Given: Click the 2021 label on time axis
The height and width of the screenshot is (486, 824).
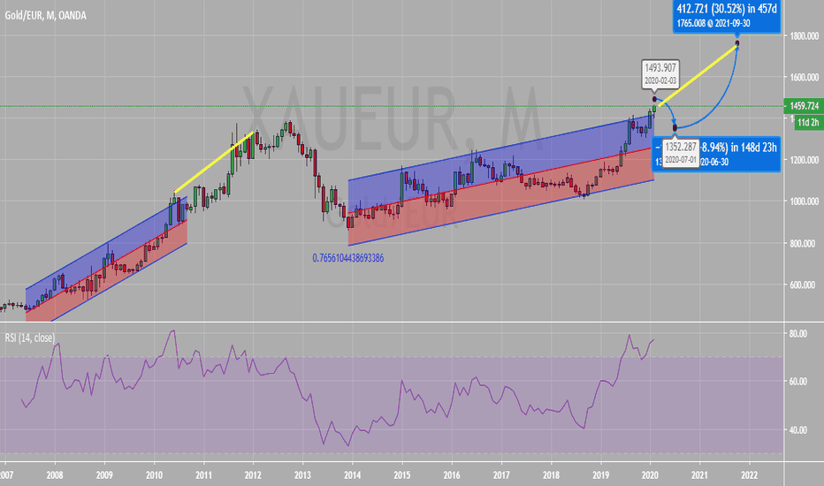Looking at the screenshot, I should click(x=699, y=475).
